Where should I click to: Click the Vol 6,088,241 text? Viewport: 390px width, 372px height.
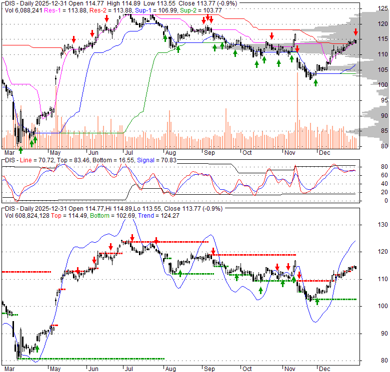click(23, 10)
